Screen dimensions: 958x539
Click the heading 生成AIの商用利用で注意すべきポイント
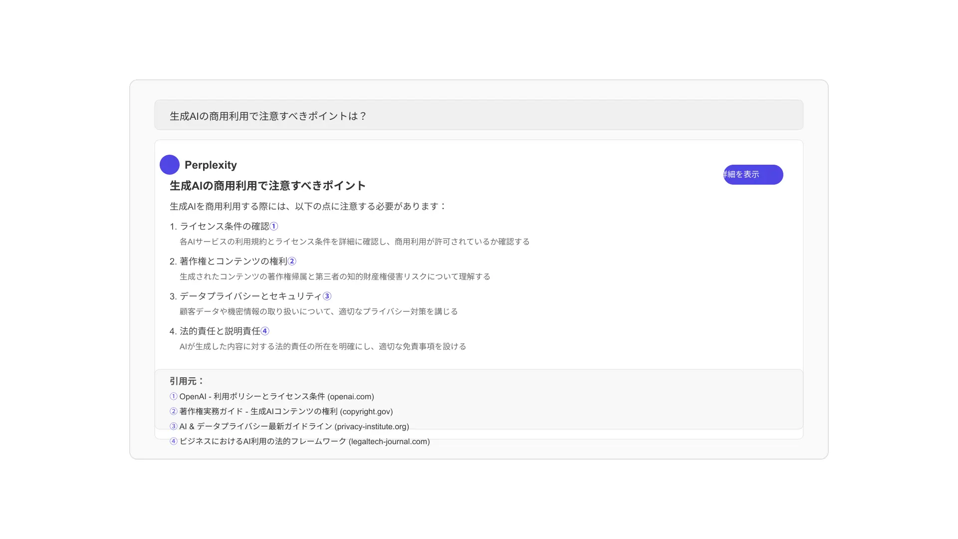pyautogui.click(x=268, y=186)
